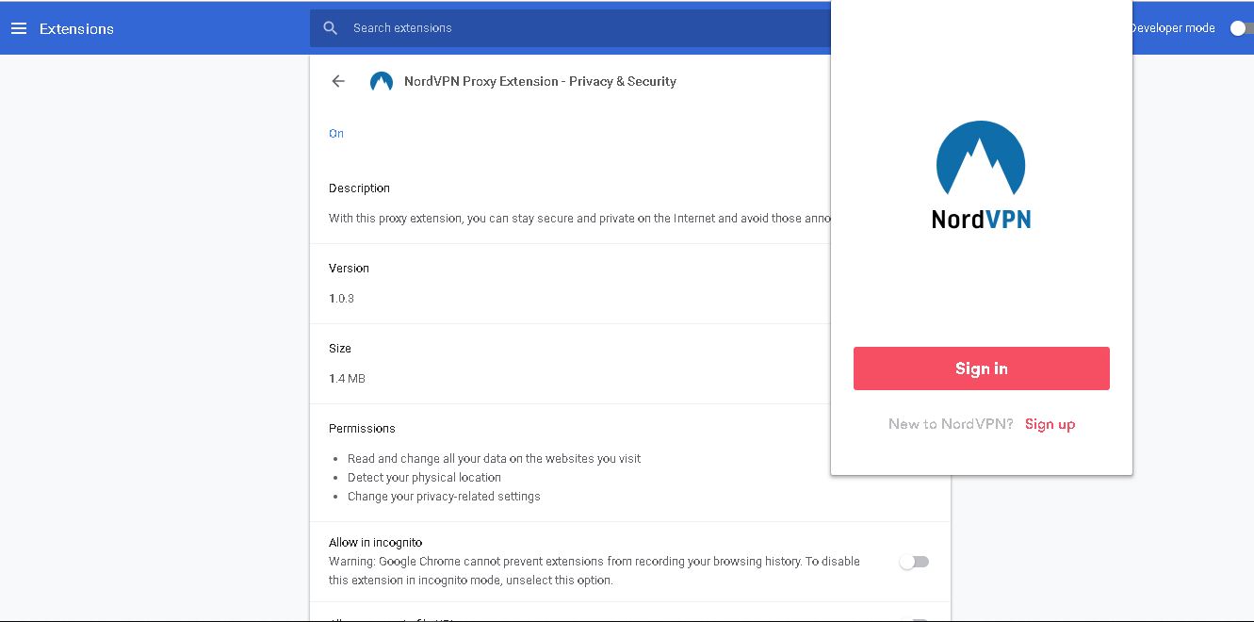Click the Extensions page title
The height and width of the screenshot is (622, 1254).
[76, 29]
